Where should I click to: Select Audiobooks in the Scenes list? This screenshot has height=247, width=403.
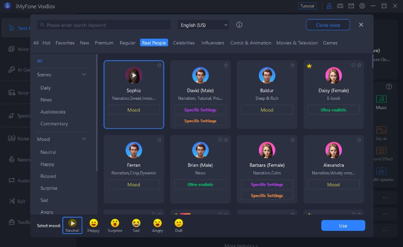point(53,112)
